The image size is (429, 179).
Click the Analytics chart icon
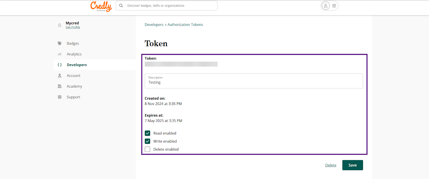coord(60,54)
